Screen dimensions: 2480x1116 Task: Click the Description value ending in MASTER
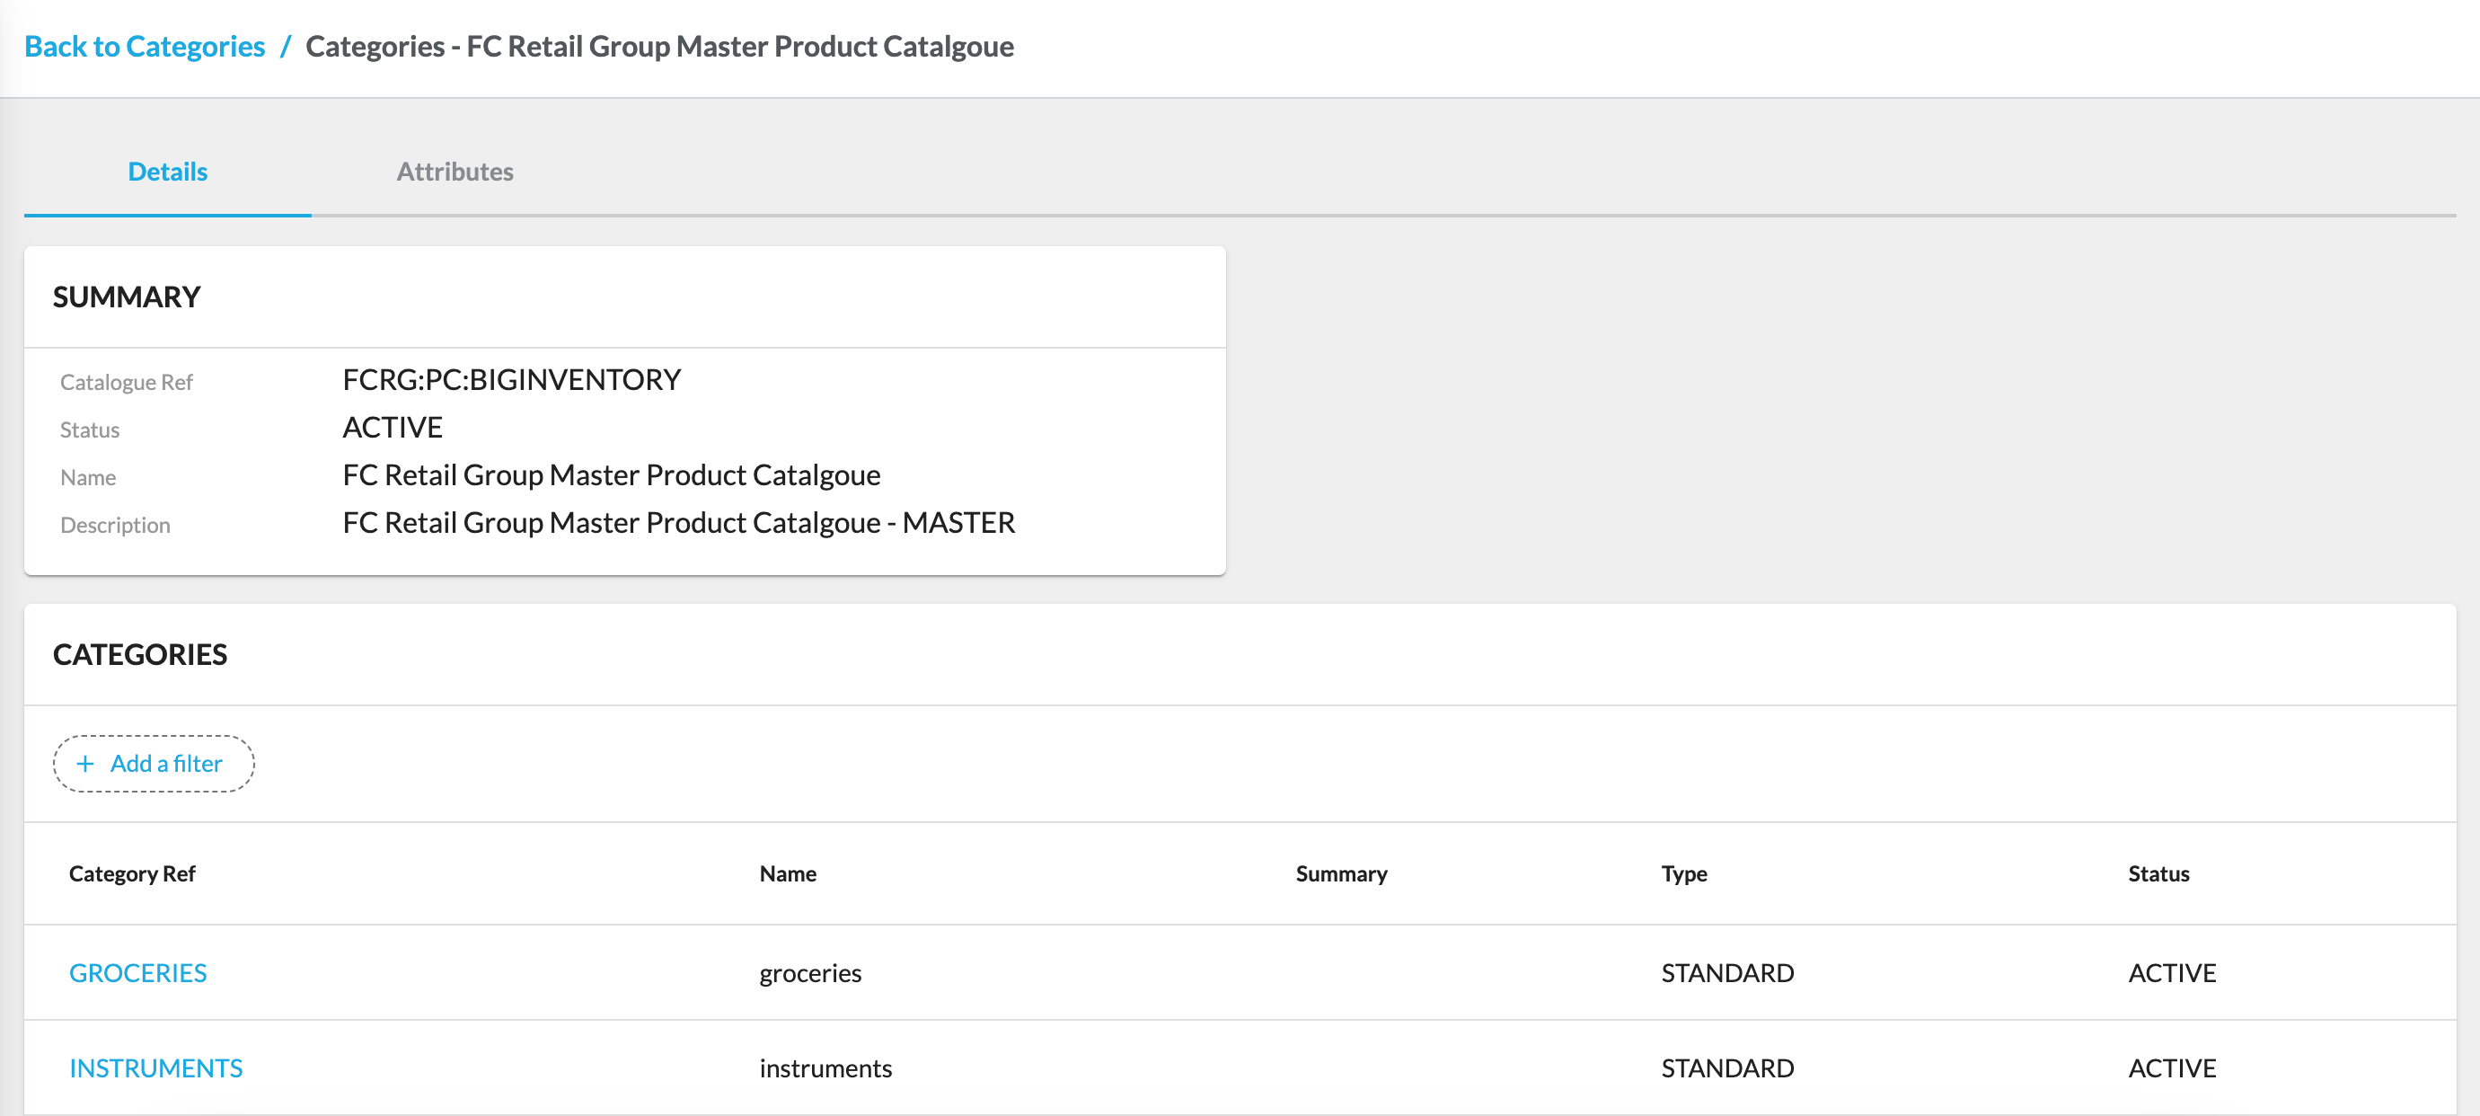click(x=679, y=523)
